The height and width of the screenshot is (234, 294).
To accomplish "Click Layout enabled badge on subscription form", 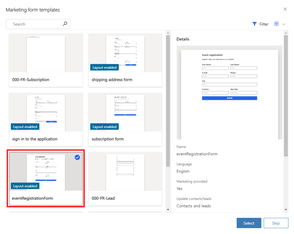I will click(105, 127).
